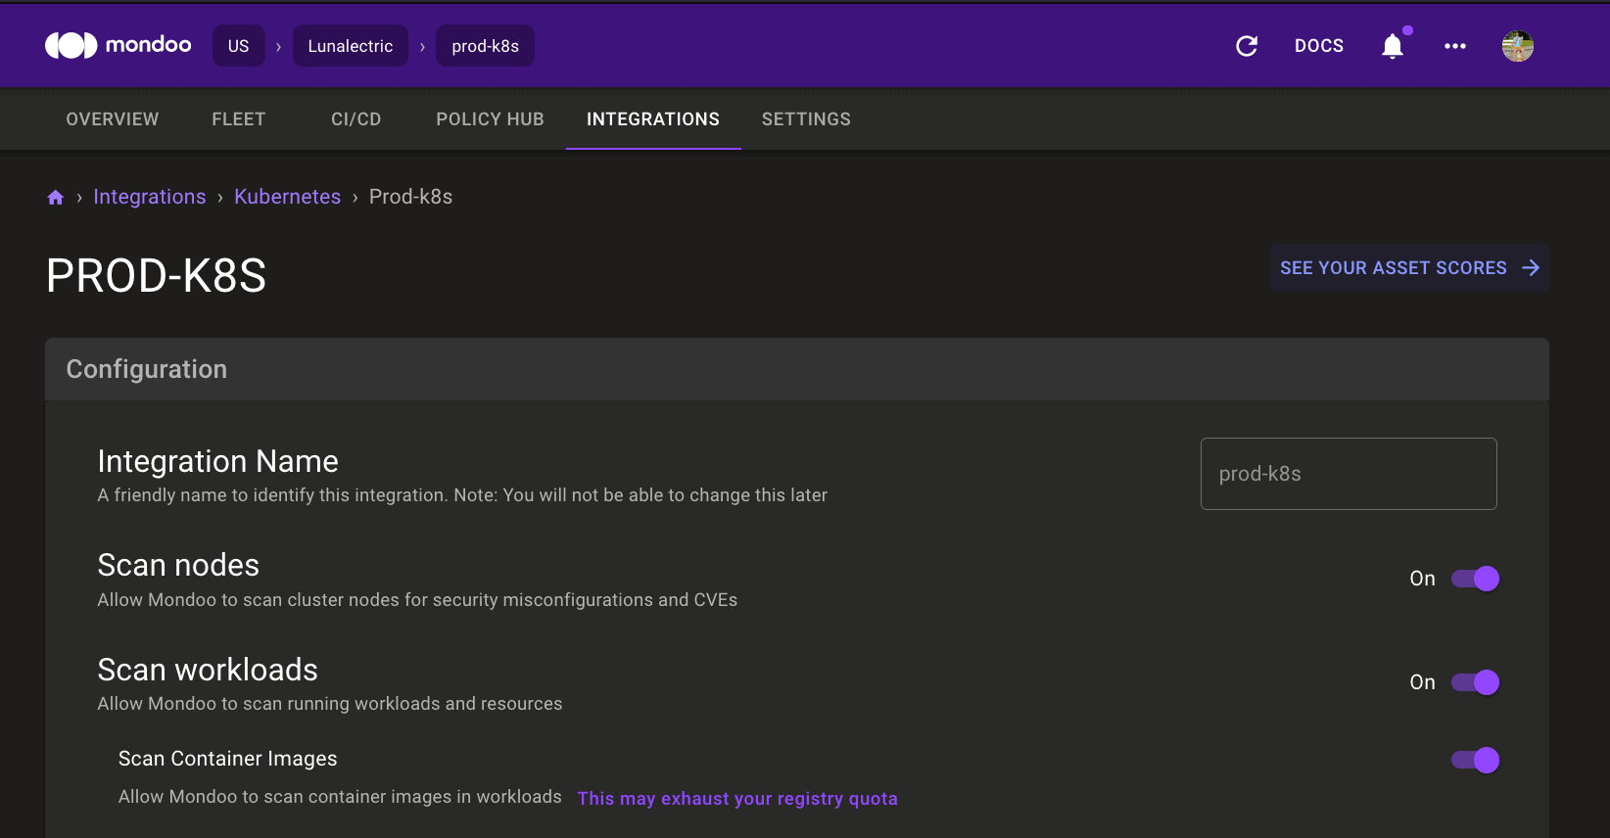Viewport: 1610px width, 838px height.
Task: Open the three-dot more options menu
Action: pyautogui.click(x=1454, y=46)
